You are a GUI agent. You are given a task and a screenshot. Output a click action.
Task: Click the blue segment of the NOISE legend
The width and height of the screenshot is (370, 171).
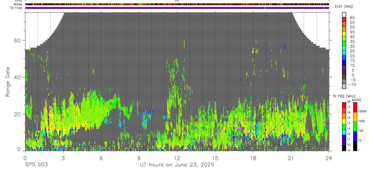tap(355, 136)
